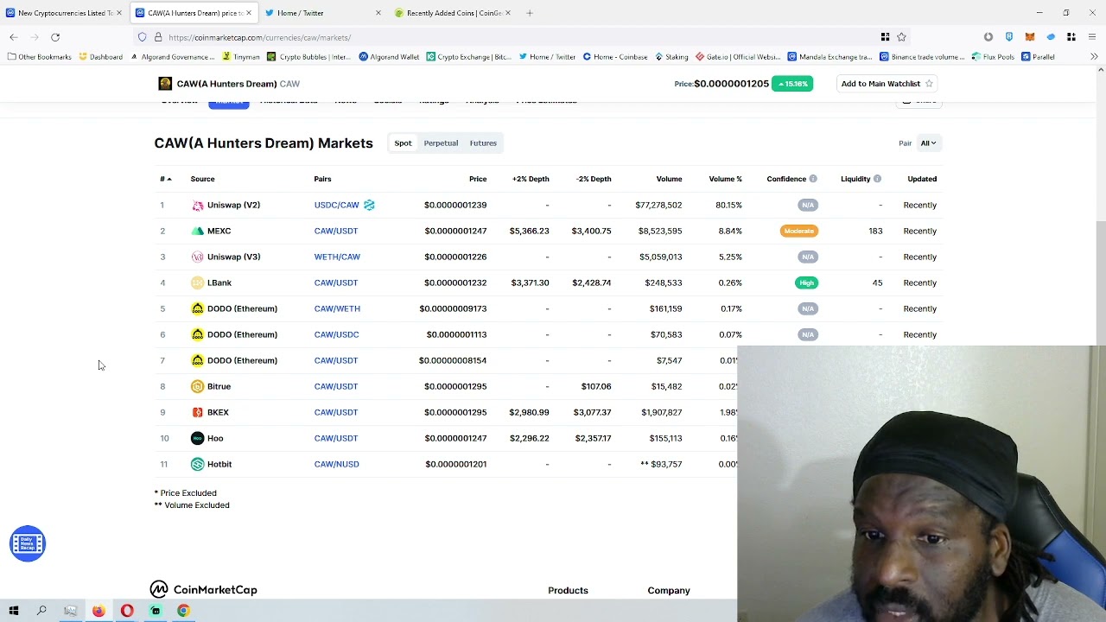Click the Hotbit exchange logo icon
The image size is (1106, 622).
coord(197,464)
